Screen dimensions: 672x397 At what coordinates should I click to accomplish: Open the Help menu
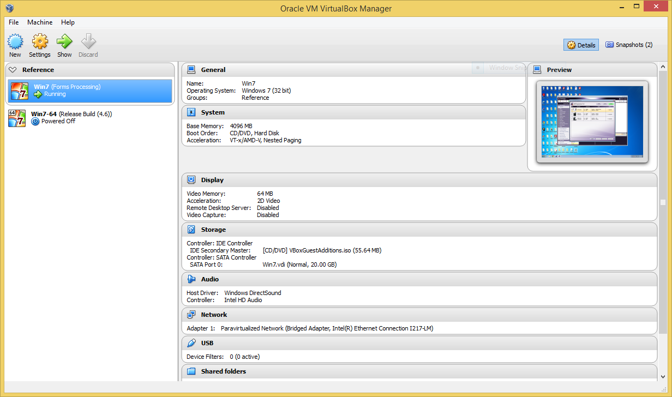(x=68, y=22)
